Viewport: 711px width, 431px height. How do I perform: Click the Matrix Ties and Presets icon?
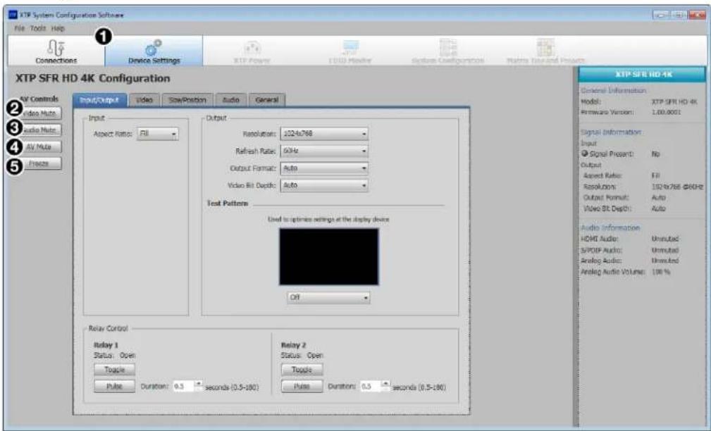click(x=545, y=47)
